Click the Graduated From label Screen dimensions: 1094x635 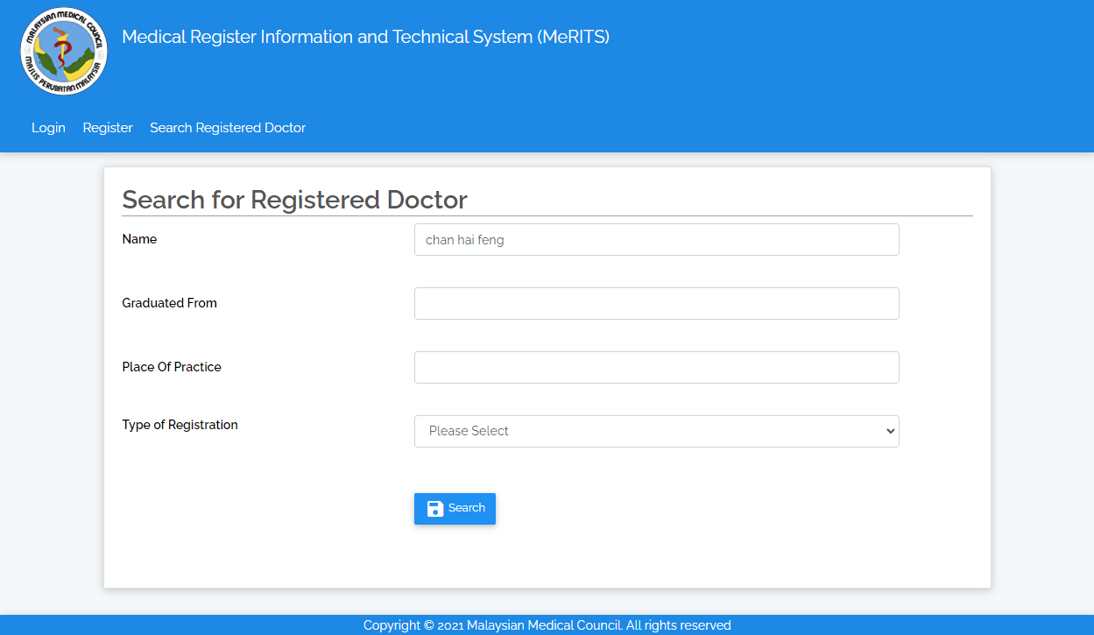pyautogui.click(x=169, y=303)
